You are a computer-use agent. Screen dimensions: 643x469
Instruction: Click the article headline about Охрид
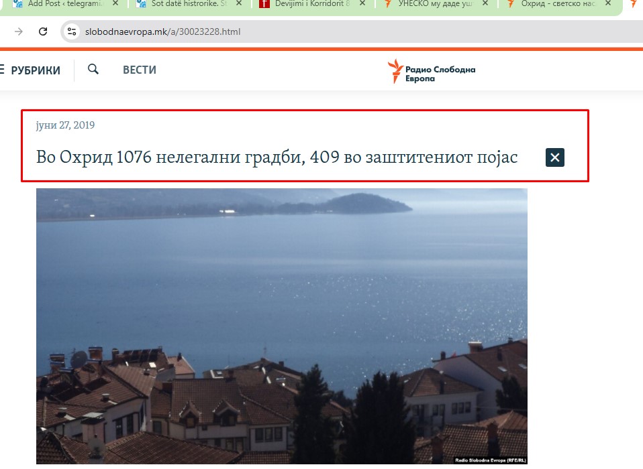click(x=277, y=157)
